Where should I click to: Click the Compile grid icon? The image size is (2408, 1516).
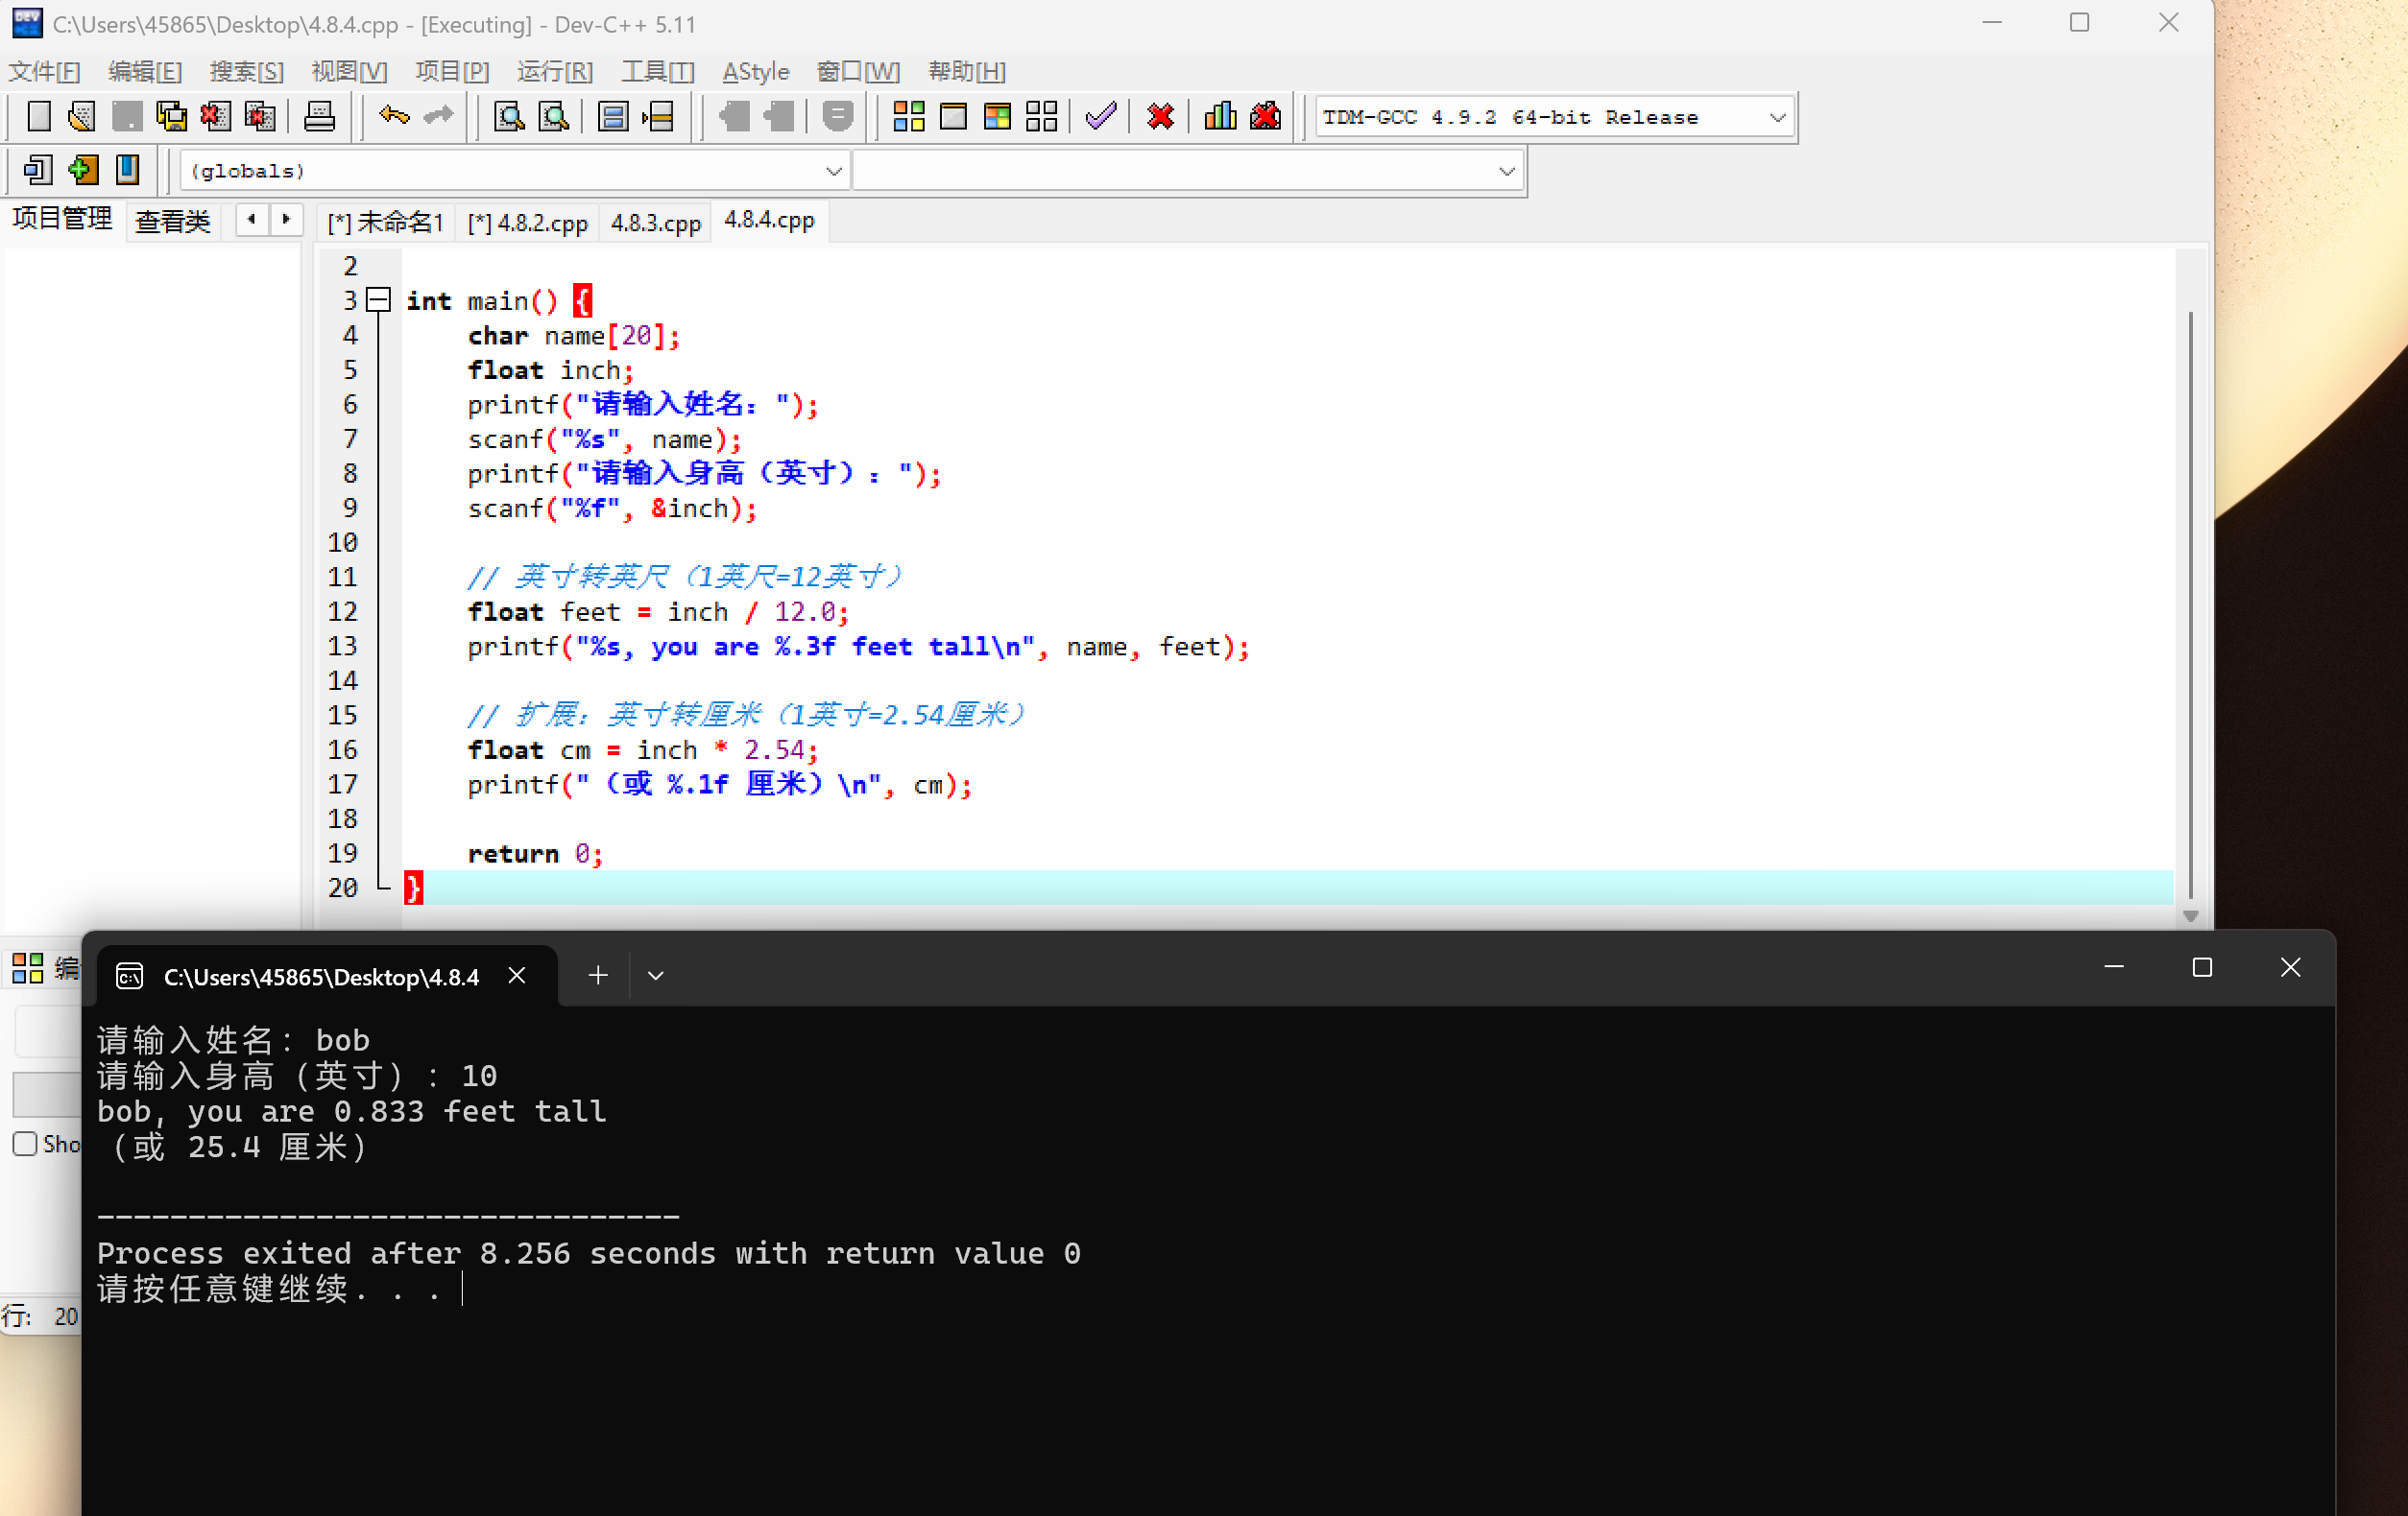click(x=908, y=117)
